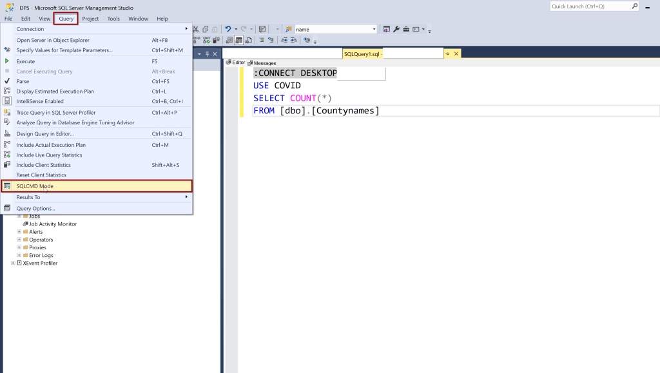Viewport: 660px width, 373px height.
Task: Close the SQLQuery1.sql tab
Action: tap(456, 53)
